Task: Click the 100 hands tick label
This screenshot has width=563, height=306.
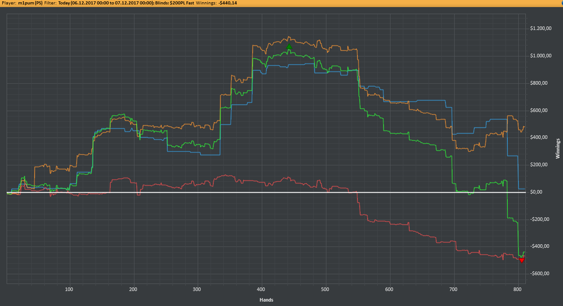Action: tap(69, 289)
